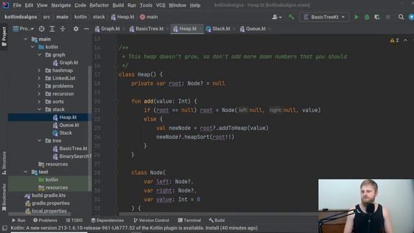Collapse the main folder

(26, 39)
